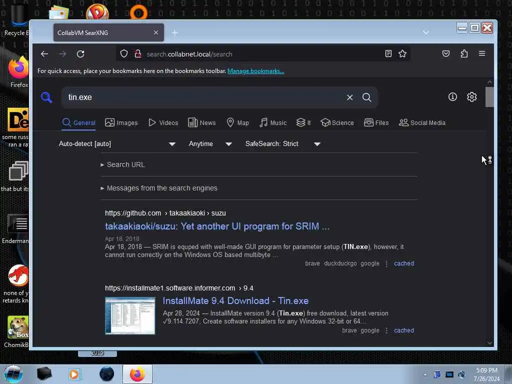Reload the page with the refresh icon
The width and height of the screenshot is (512, 384).
80,54
